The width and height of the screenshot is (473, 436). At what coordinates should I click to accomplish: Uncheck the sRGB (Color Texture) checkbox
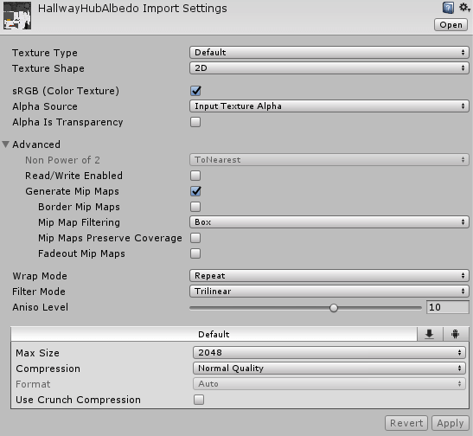point(195,91)
